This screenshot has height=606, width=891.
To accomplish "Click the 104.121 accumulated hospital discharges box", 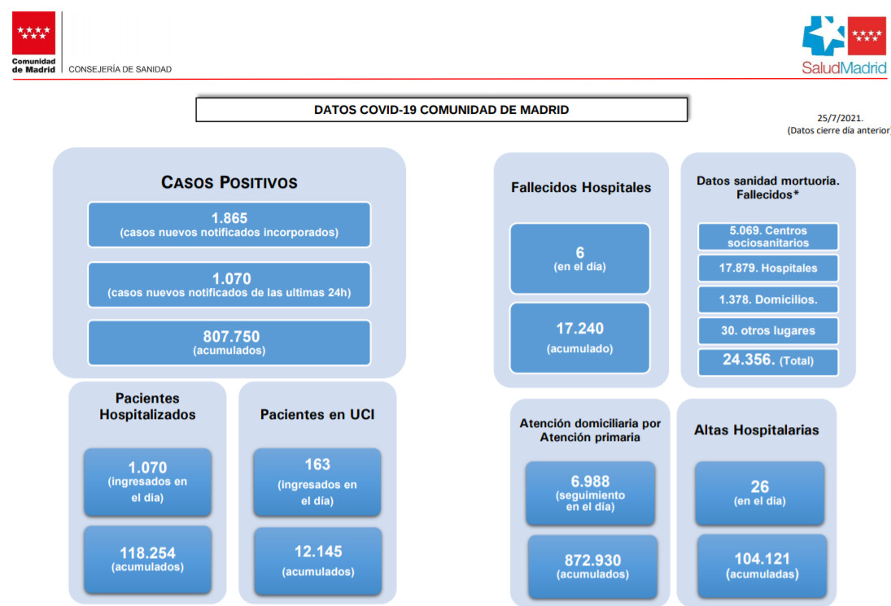I will pyautogui.click(x=762, y=565).
